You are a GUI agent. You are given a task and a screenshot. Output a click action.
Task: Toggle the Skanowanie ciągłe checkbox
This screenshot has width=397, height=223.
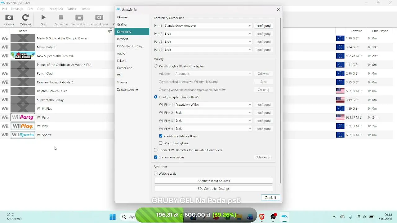pyautogui.click(x=156, y=157)
